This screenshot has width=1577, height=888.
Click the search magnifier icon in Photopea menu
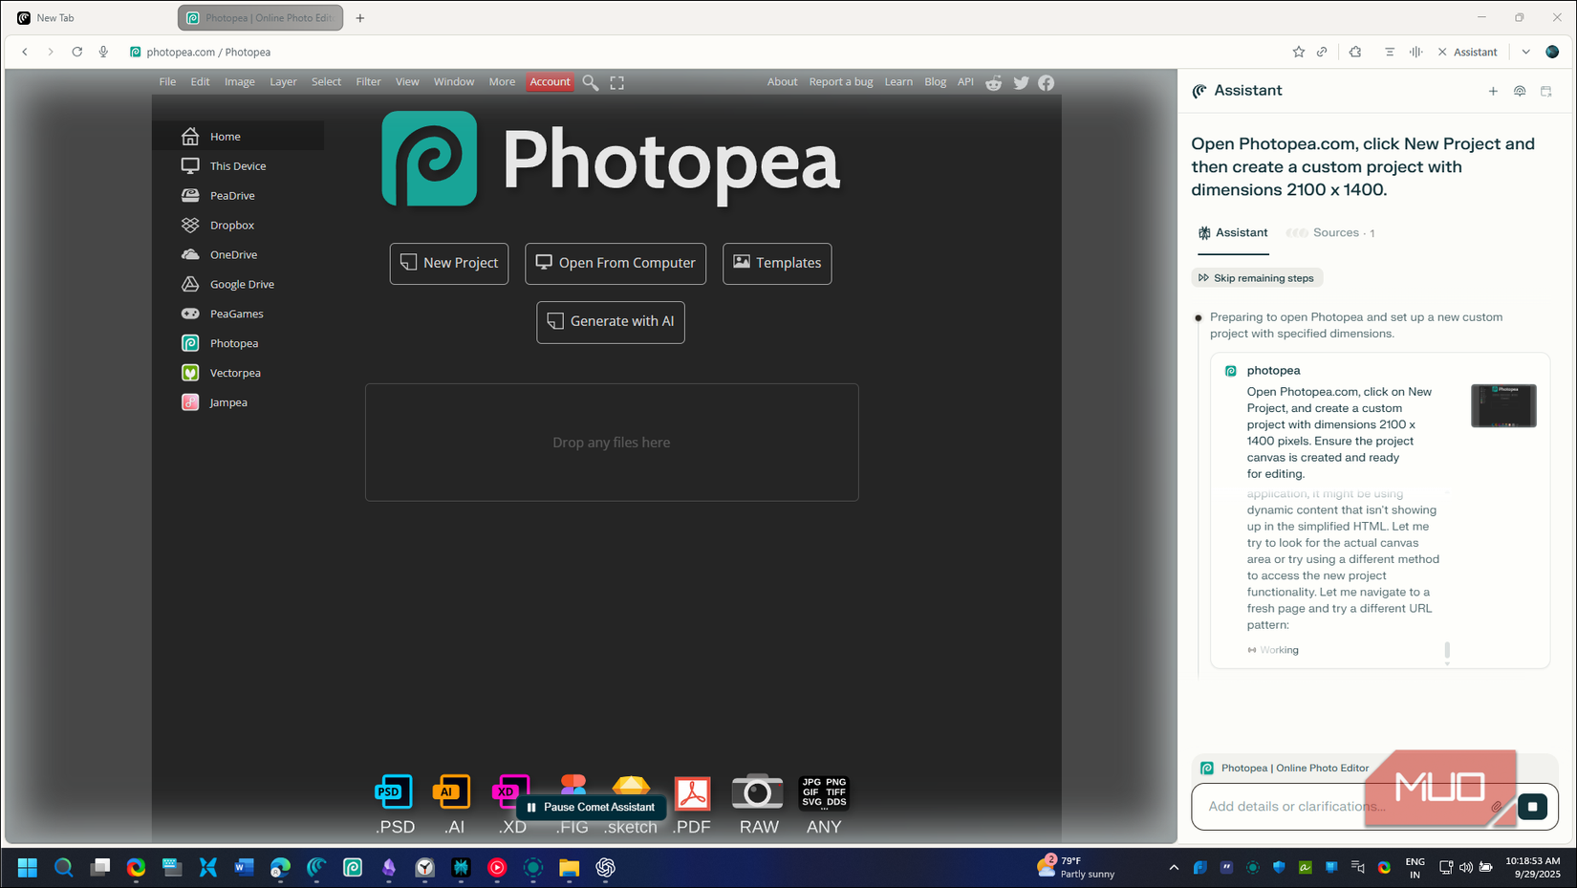[x=591, y=83]
